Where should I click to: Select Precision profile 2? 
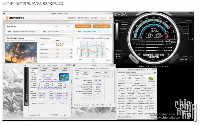pos(148,67)
